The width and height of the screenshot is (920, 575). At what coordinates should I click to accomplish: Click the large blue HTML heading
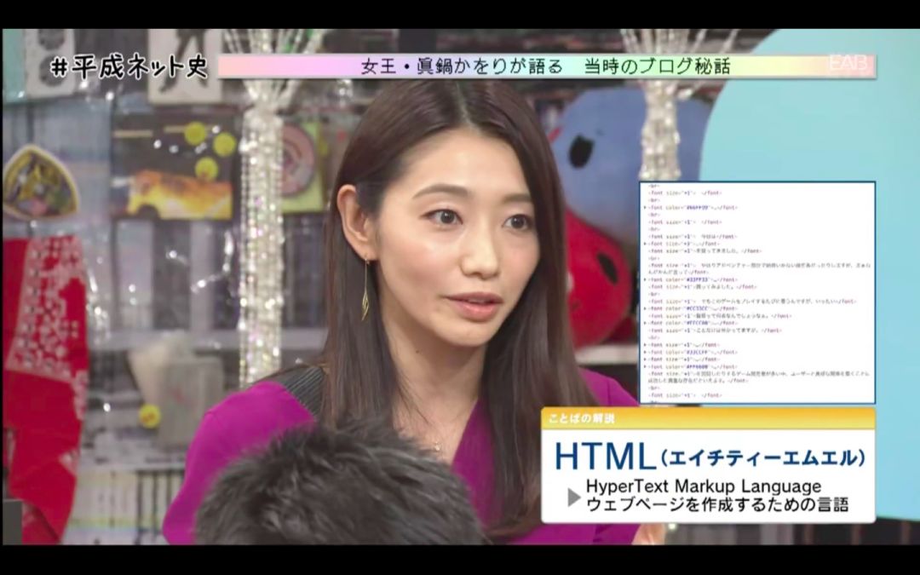click(605, 456)
